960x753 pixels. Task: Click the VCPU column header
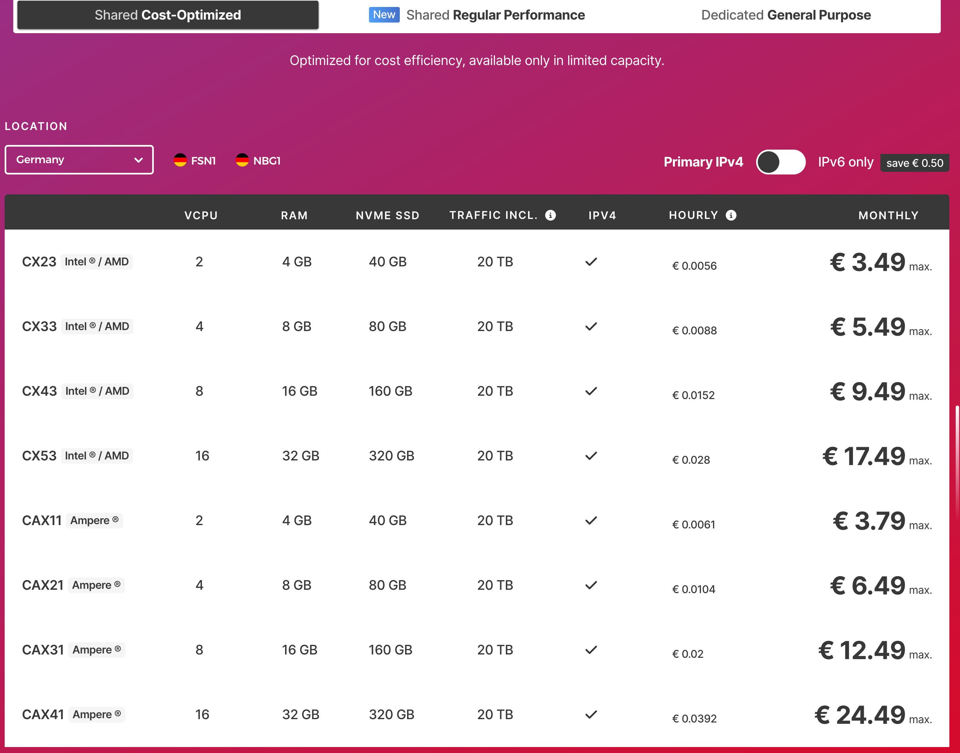[x=201, y=216]
